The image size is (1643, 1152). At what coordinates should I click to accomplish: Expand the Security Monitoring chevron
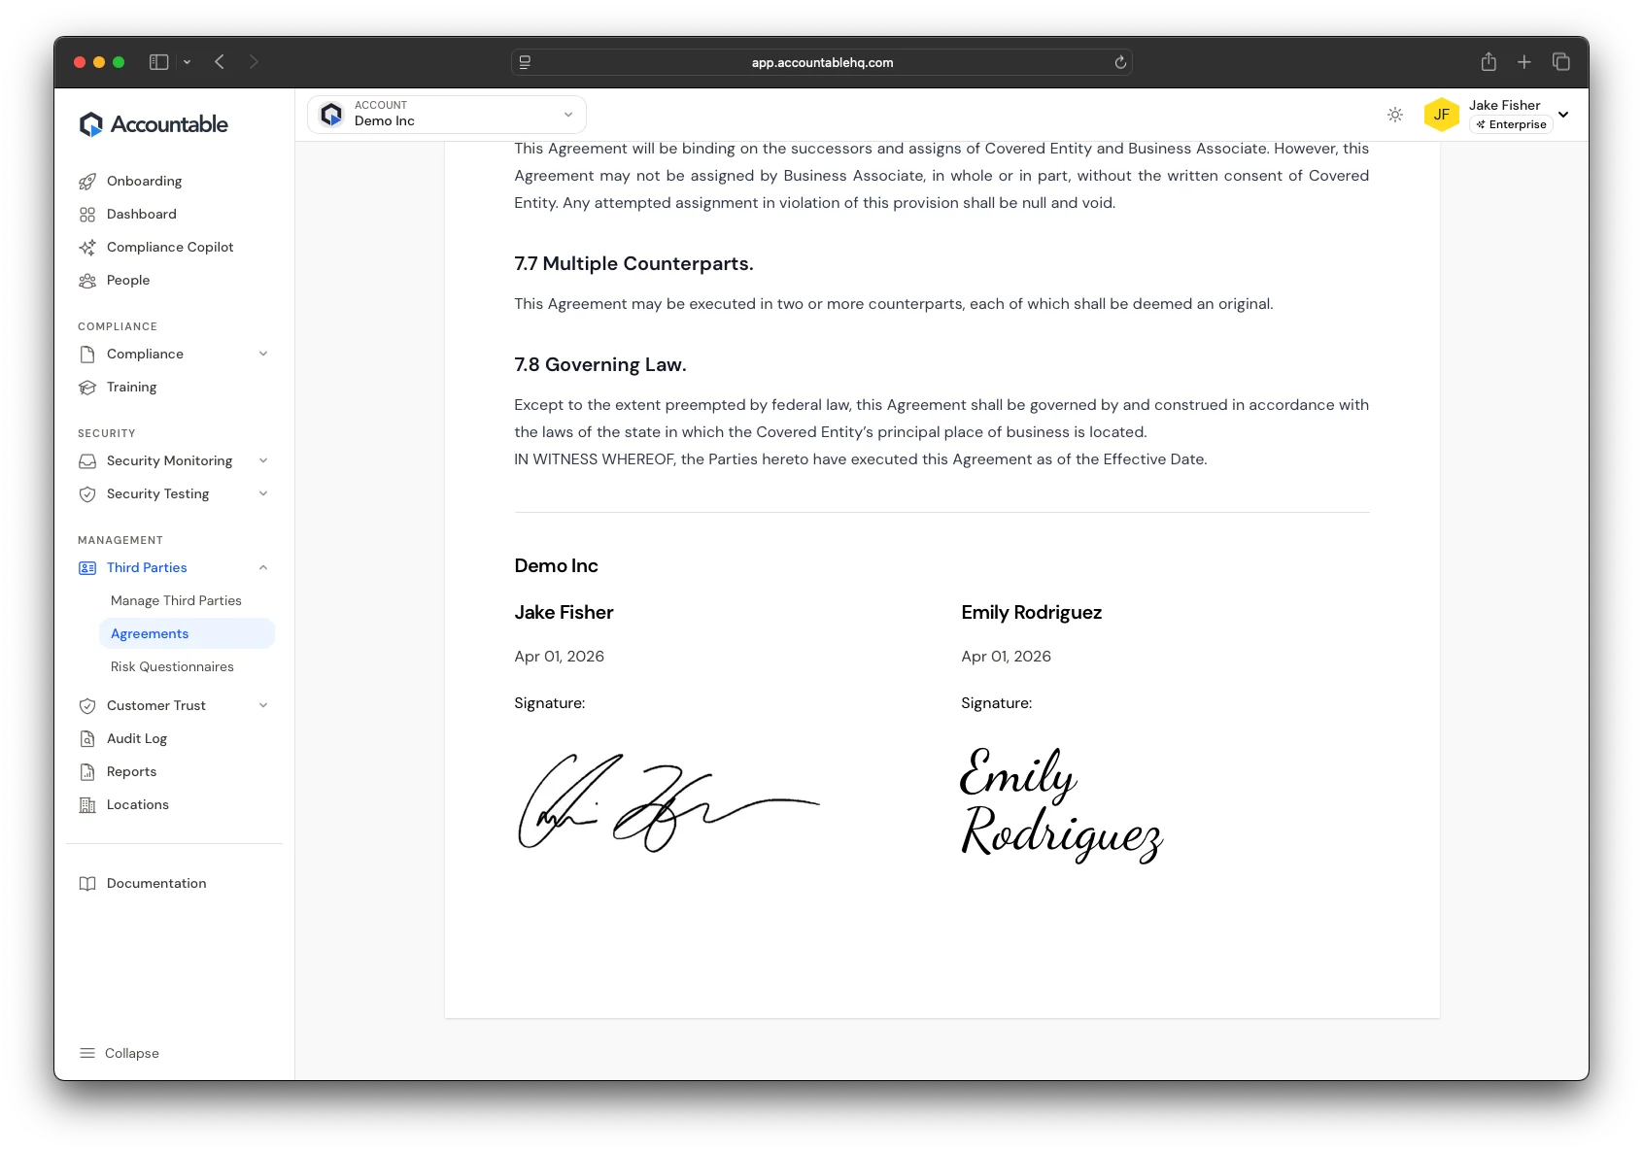coord(263,461)
